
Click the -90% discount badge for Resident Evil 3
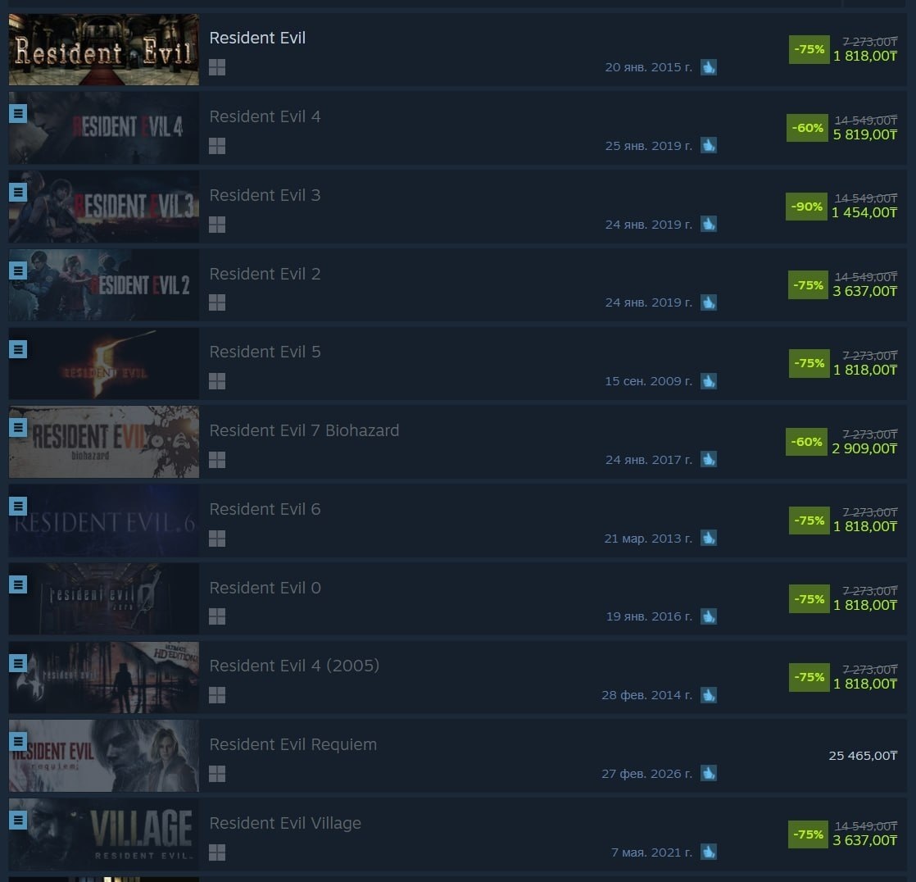click(806, 207)
